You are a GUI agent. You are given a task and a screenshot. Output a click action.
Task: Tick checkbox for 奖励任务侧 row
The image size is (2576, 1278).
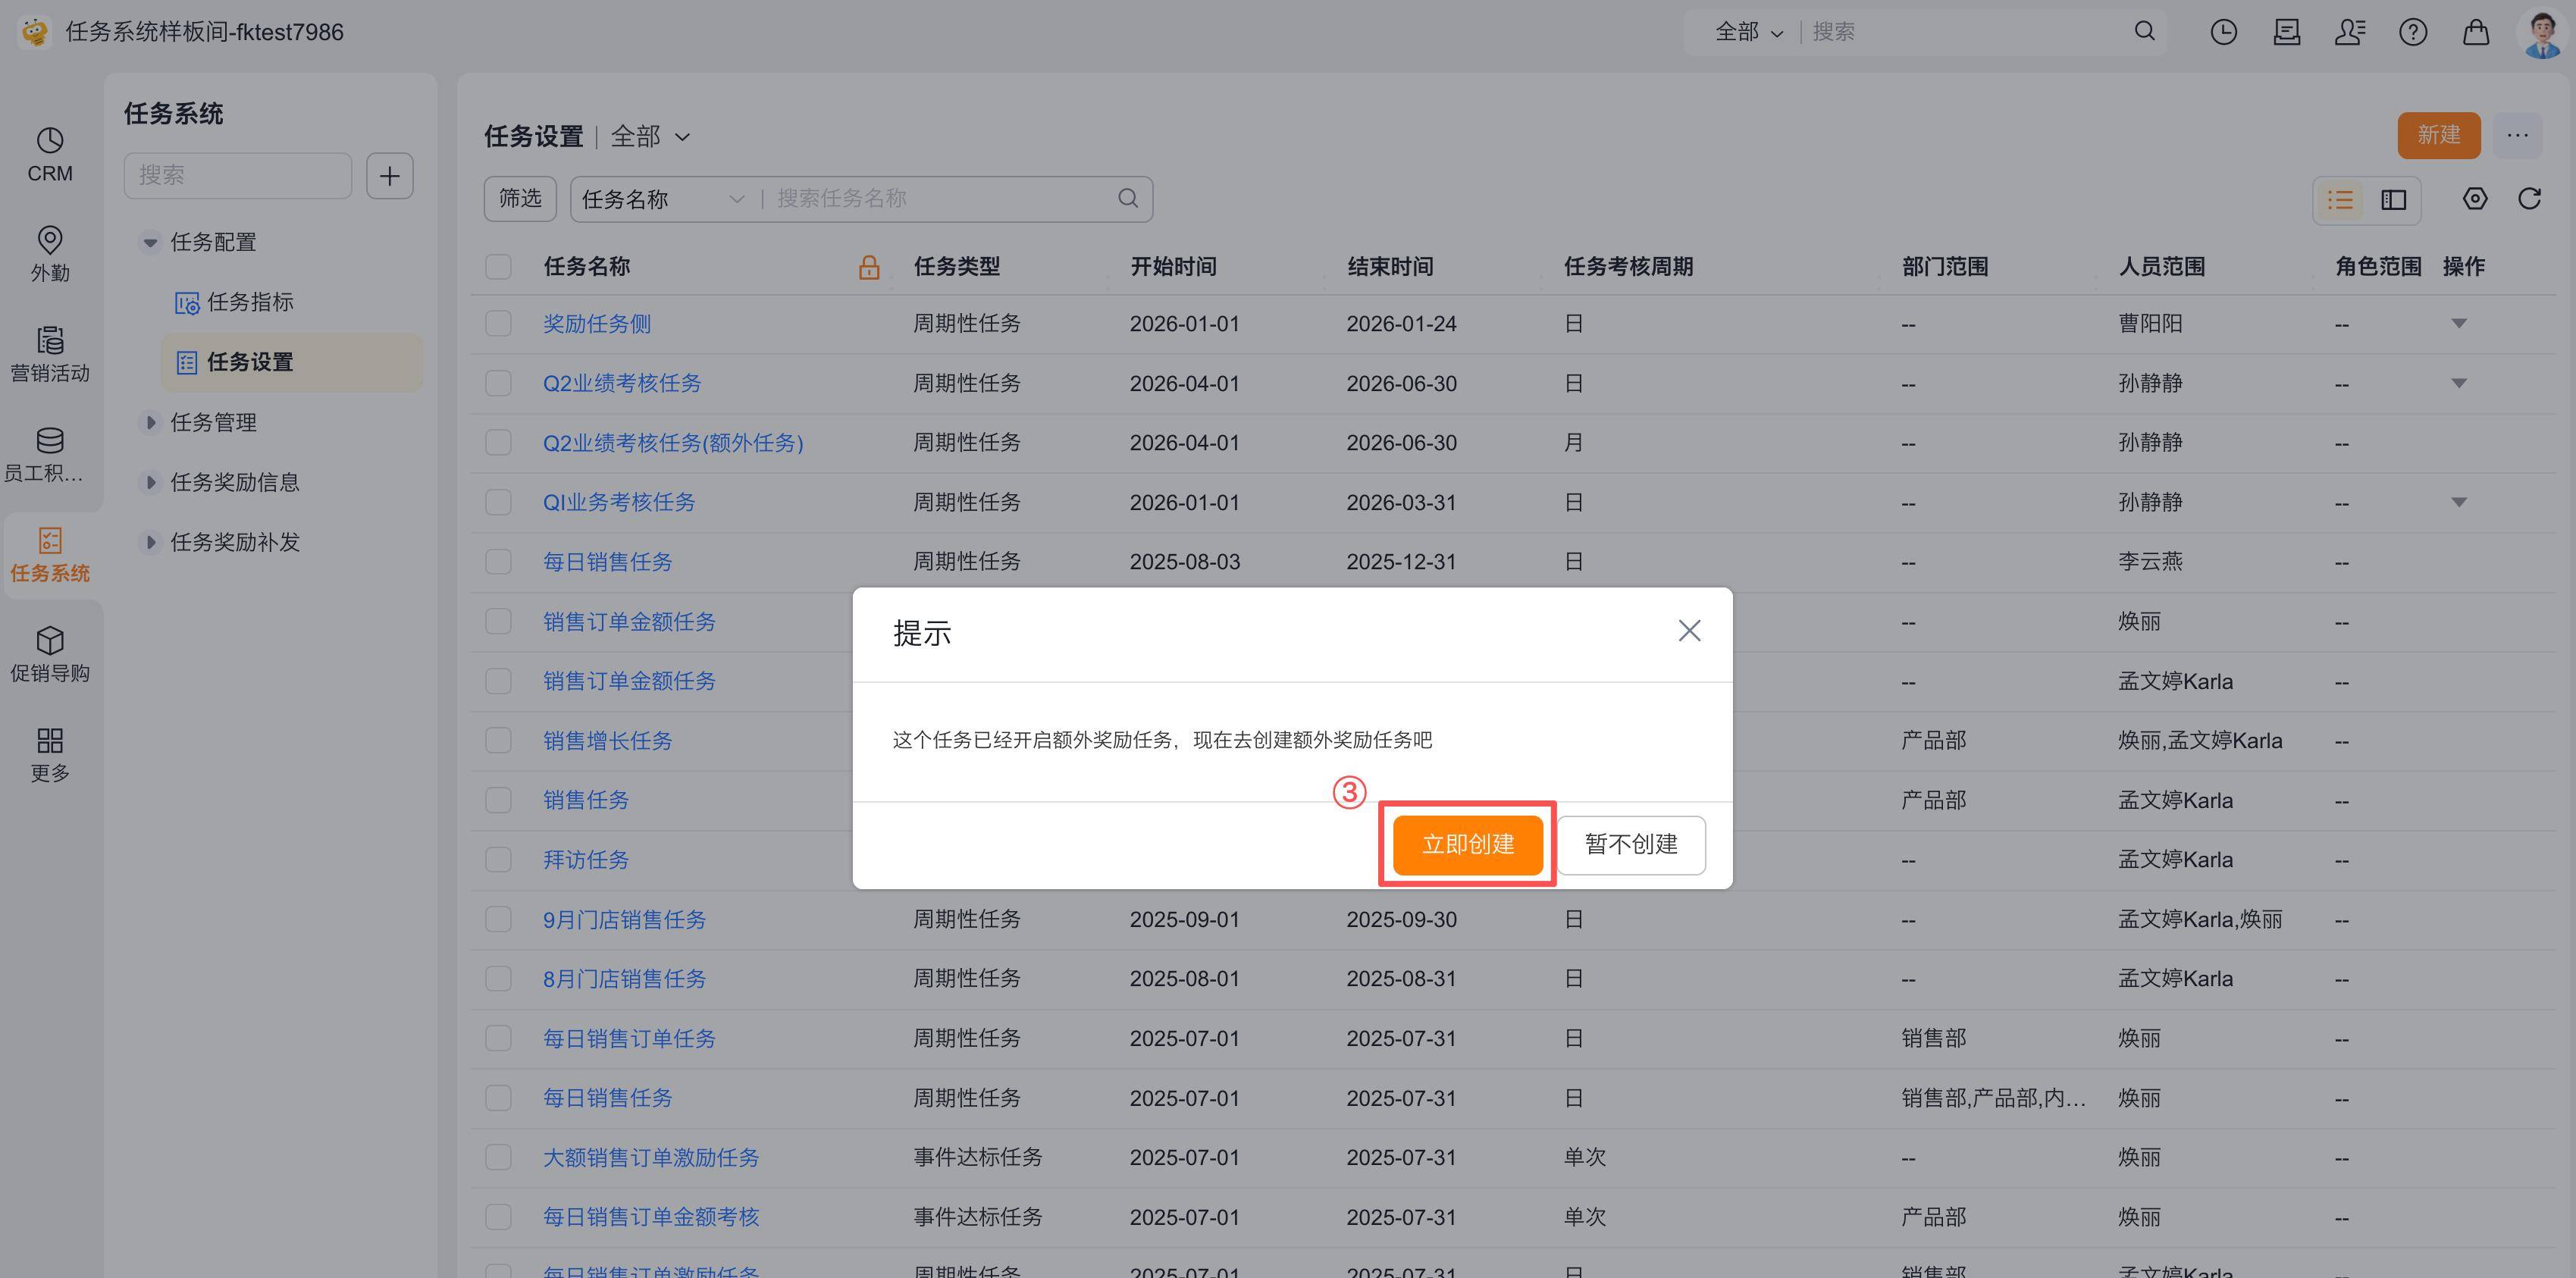498,324
